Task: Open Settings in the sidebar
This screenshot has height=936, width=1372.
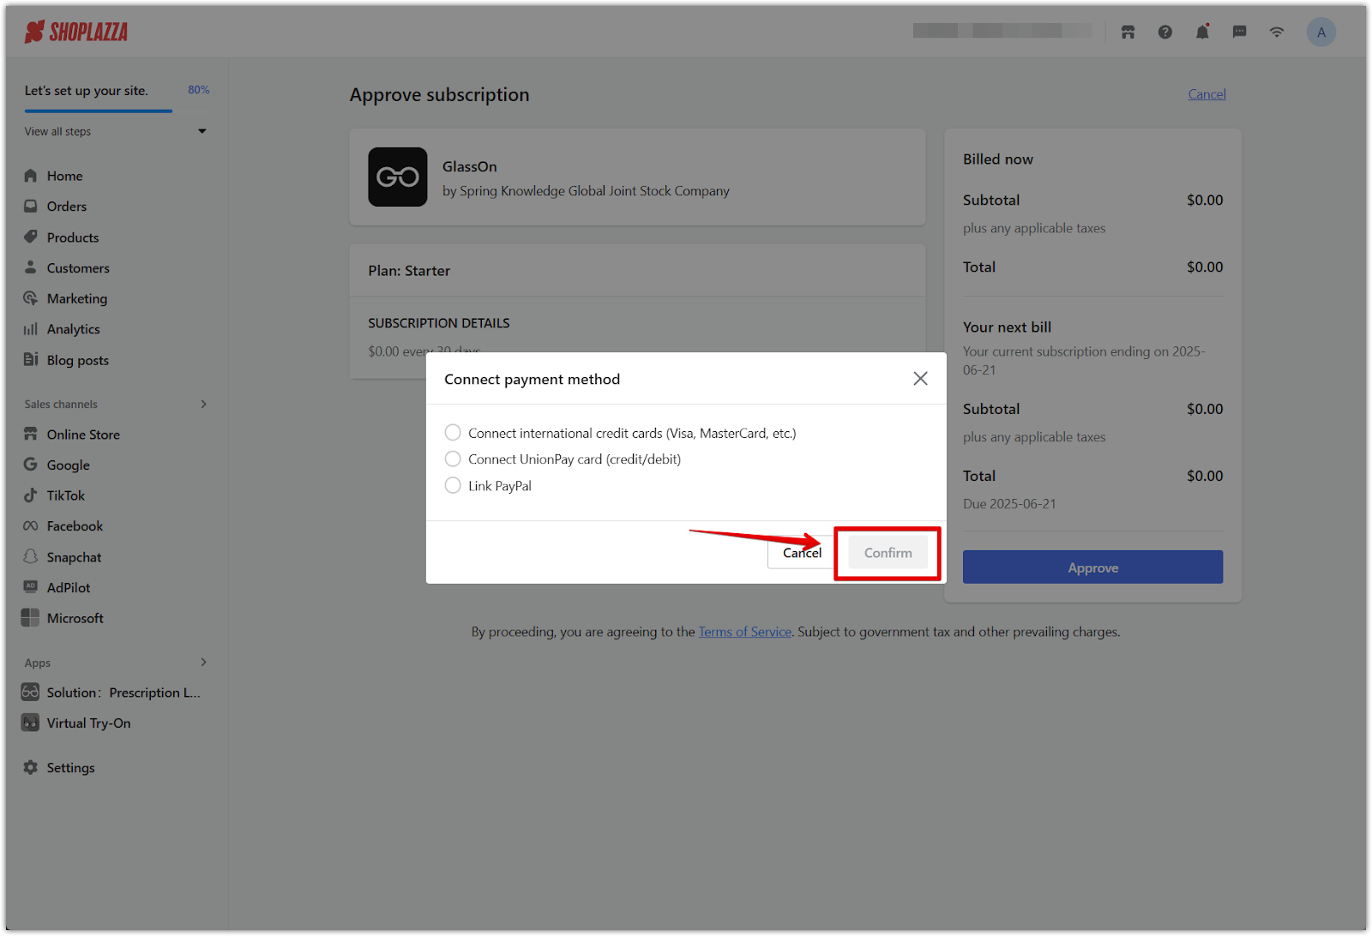Action: (71, 768)
